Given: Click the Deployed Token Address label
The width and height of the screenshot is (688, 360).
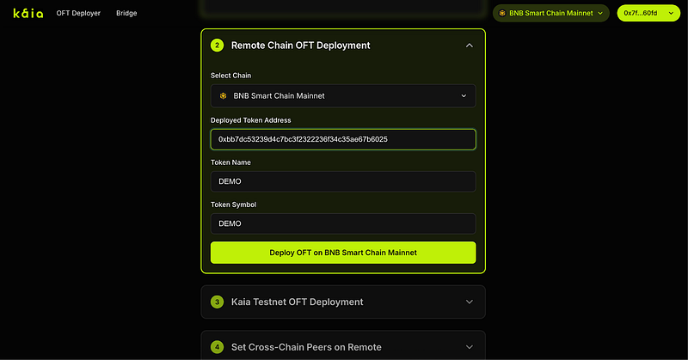Looking at the screenshot, I should point(250,120).
